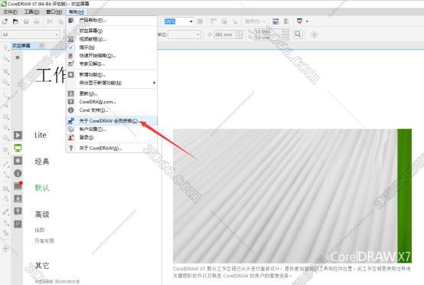Open the Application Launcher dropdown arrow
This screenshot has height=285, width=424.
pyautogui.click(x=307, y=21)
